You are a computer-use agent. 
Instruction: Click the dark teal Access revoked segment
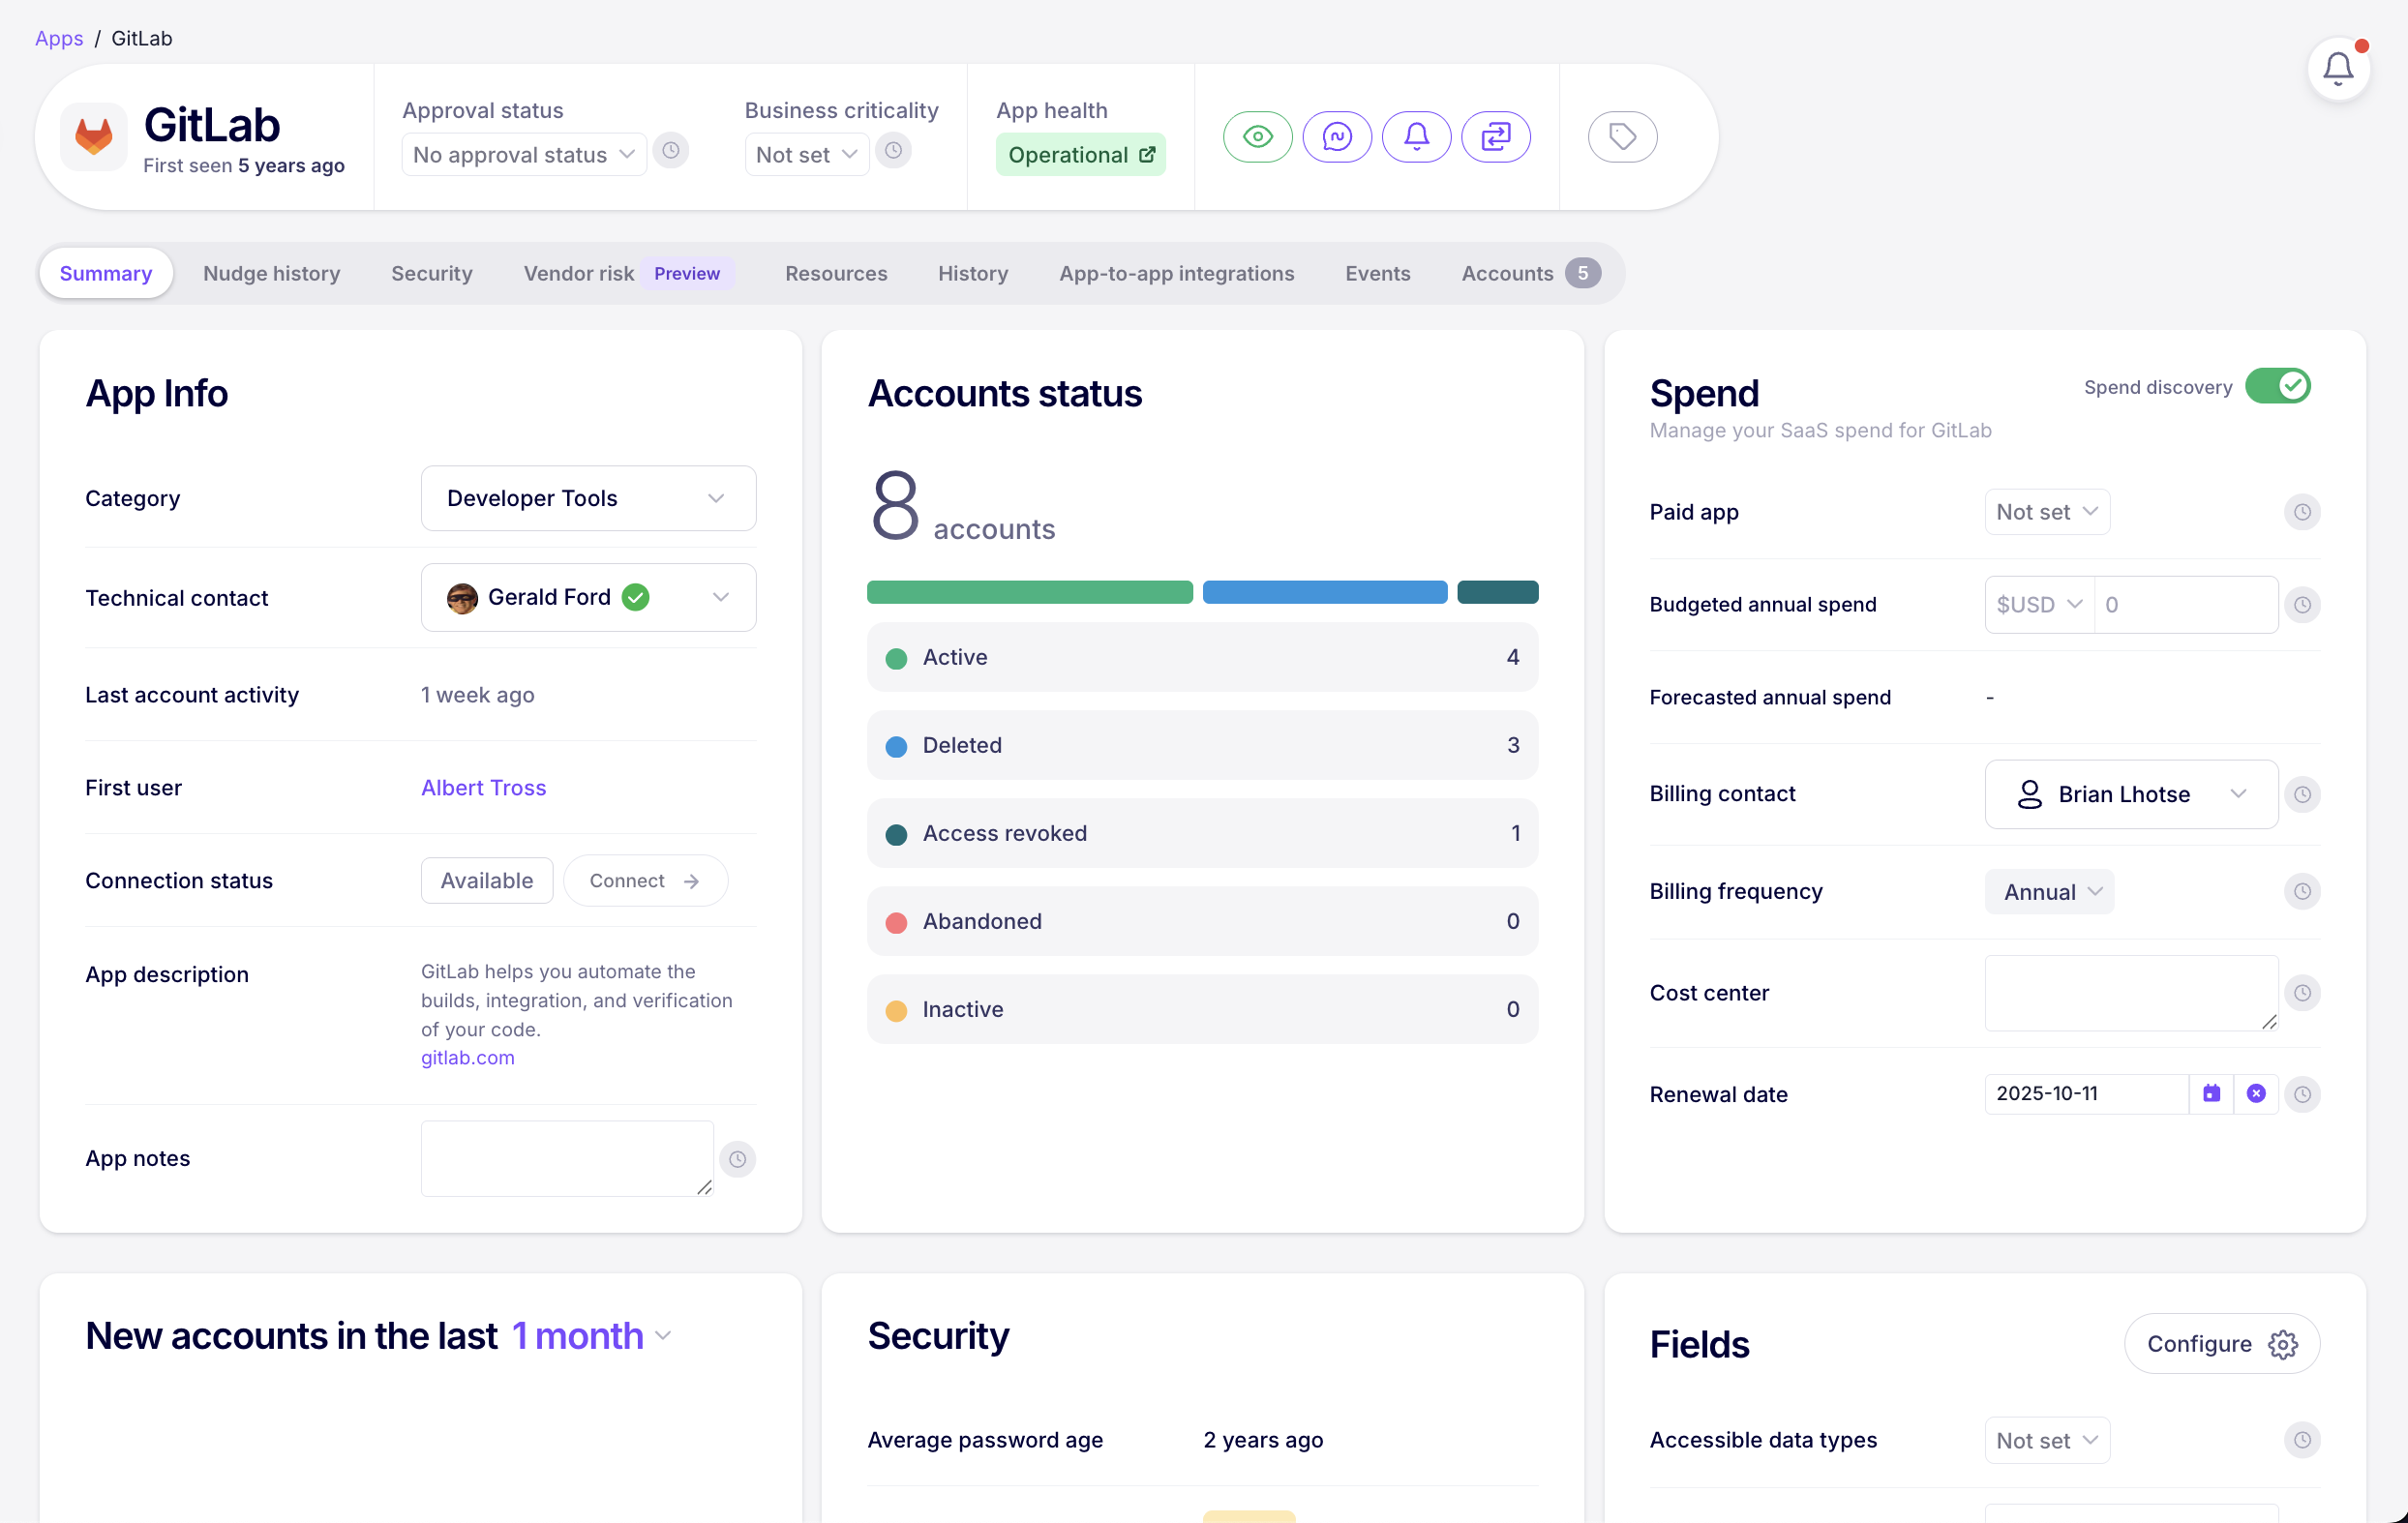coord(1497,592)
